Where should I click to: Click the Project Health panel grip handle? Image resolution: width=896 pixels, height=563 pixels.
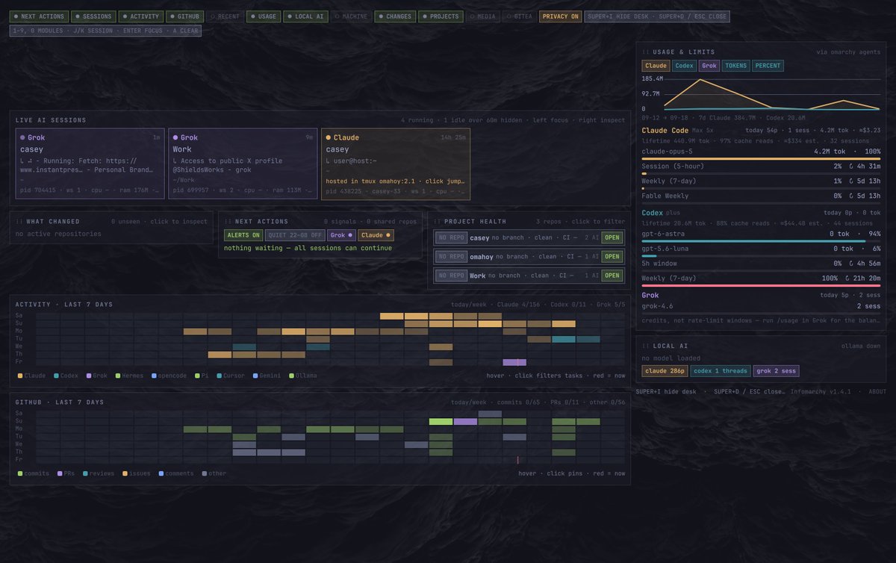pyautogui.click(x=437, y=221)
